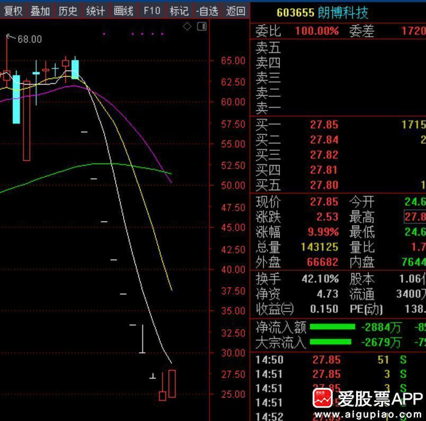Viewport: 426px width, 421px height.
Task: Click the 涨幅 9.99% value
Action: pos(323,232)
